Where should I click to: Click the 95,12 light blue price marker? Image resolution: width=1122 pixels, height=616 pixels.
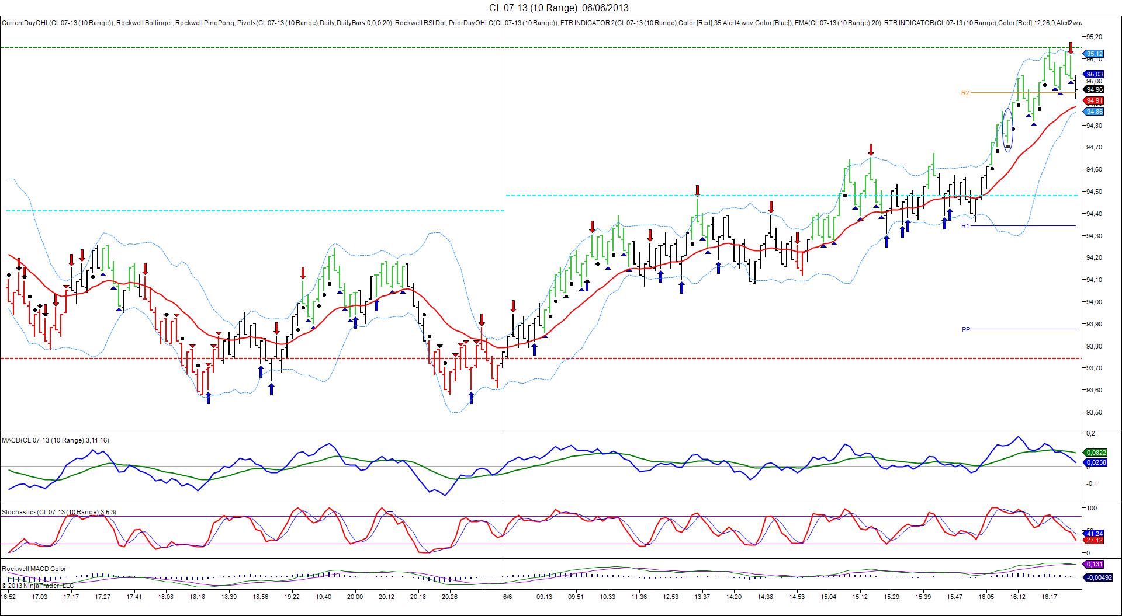pyautogui.click(x=1094, y=54)
